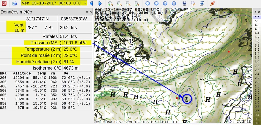Click the 850 hPa altitude row
The image size is (261, 125).
(45, 104)
